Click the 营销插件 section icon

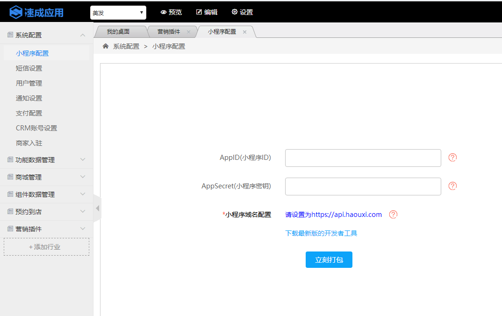point(10,229)
